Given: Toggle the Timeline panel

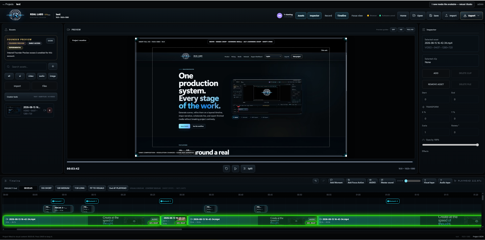Looking at the screenshot, I should click(342, 16).
